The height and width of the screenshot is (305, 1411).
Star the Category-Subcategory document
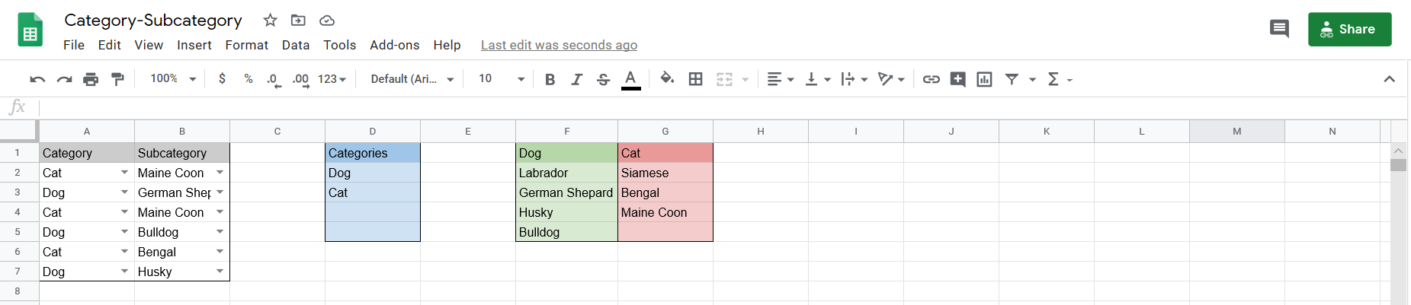click(x=270, y=21)
